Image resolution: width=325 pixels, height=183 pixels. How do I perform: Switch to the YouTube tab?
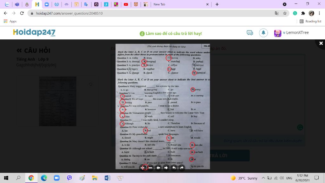(x=126, y=4)
